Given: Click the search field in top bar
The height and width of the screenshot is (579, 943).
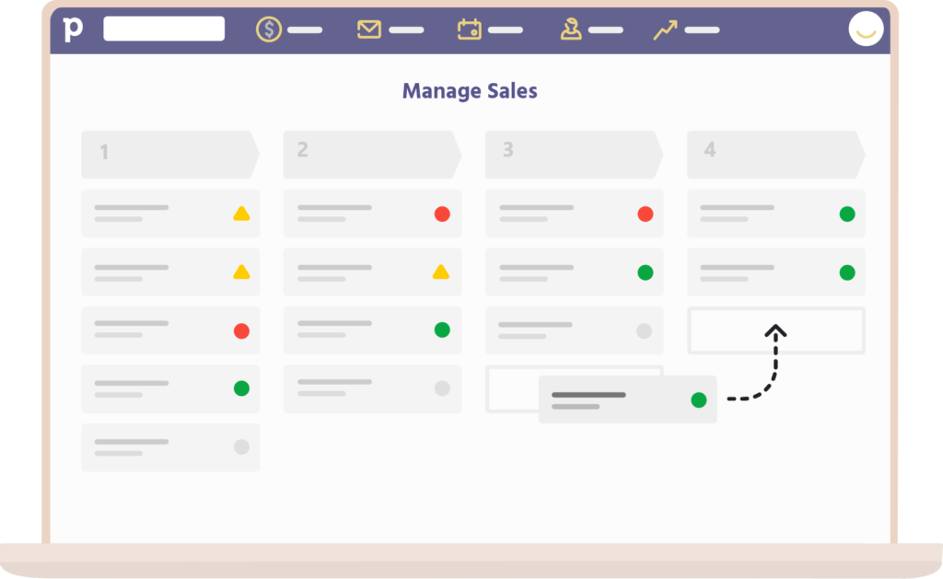Looking at the screenshot, I should click(x=164, y=29).
